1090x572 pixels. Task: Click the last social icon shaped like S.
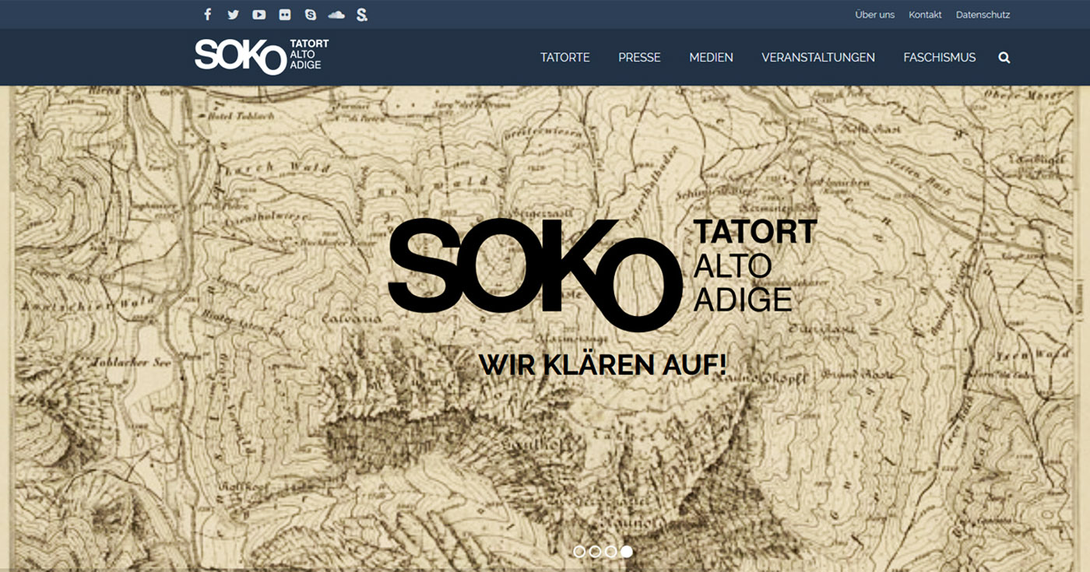362,14
